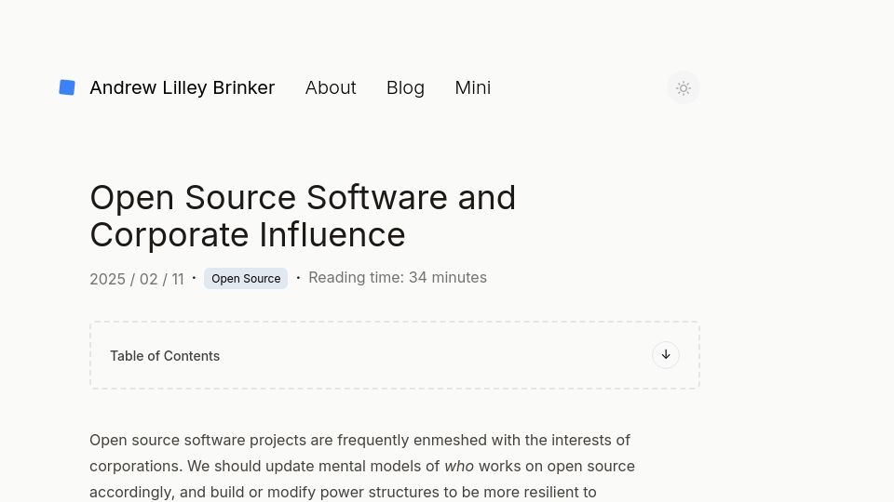Click the Reading time: 34 minutes text
Image resolution: width=894 pixels, height=502 pixels.
[398, 278]
